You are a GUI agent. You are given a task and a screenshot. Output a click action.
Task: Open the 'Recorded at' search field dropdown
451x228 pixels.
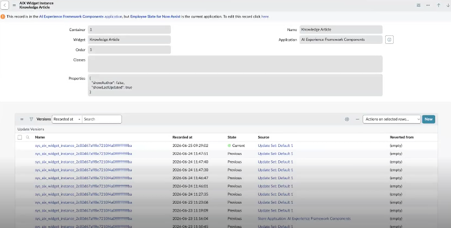67,119
